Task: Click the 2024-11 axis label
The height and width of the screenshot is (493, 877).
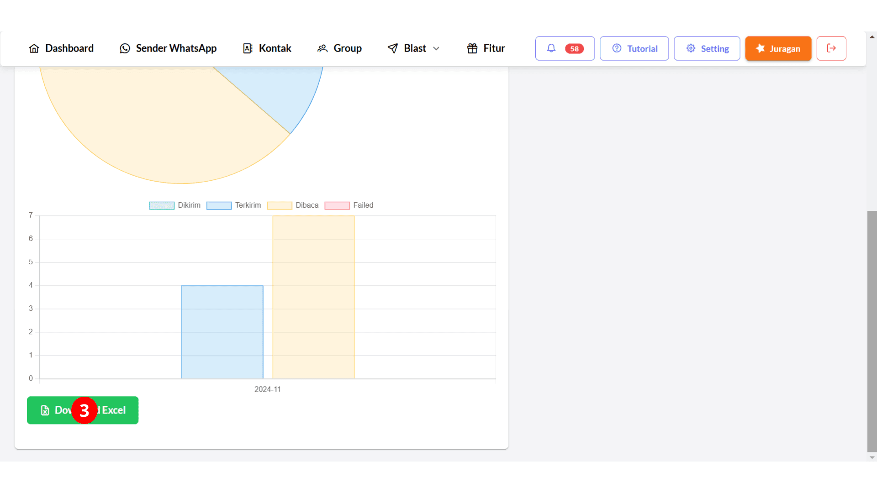Action: [x=268, y=389]
